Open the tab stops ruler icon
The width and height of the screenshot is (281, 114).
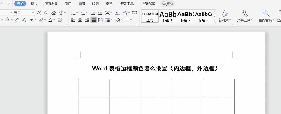[x=134, y=13]
